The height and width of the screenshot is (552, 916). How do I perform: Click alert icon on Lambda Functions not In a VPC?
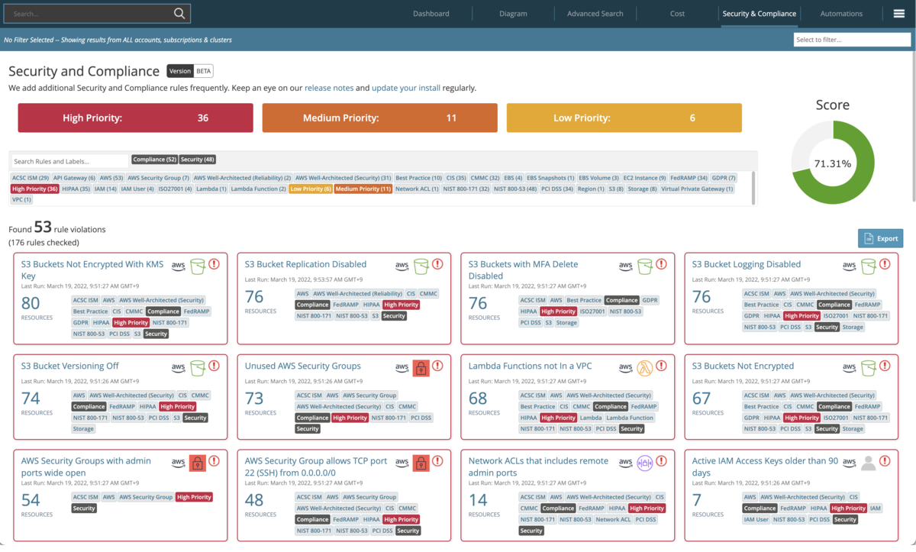click(661, 366)
